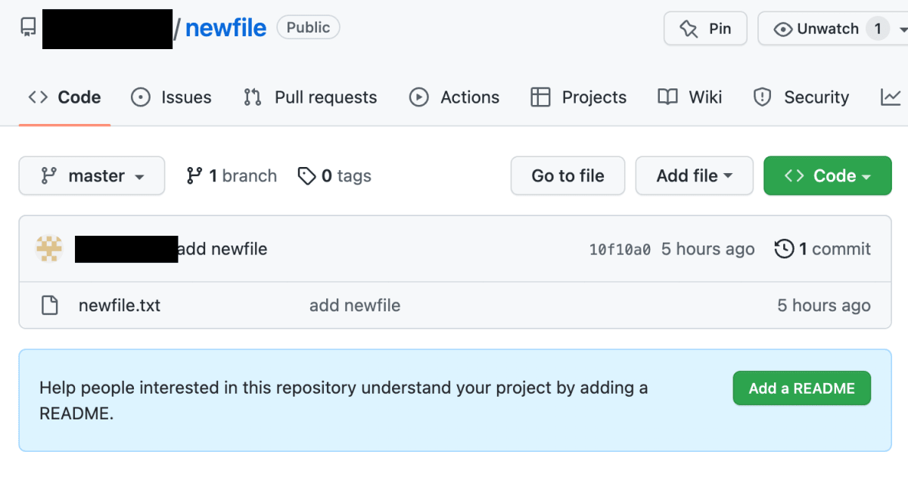The image size is (908, 501).
Task: Open the newfile.txt file link
Action: tap(120, 305)
